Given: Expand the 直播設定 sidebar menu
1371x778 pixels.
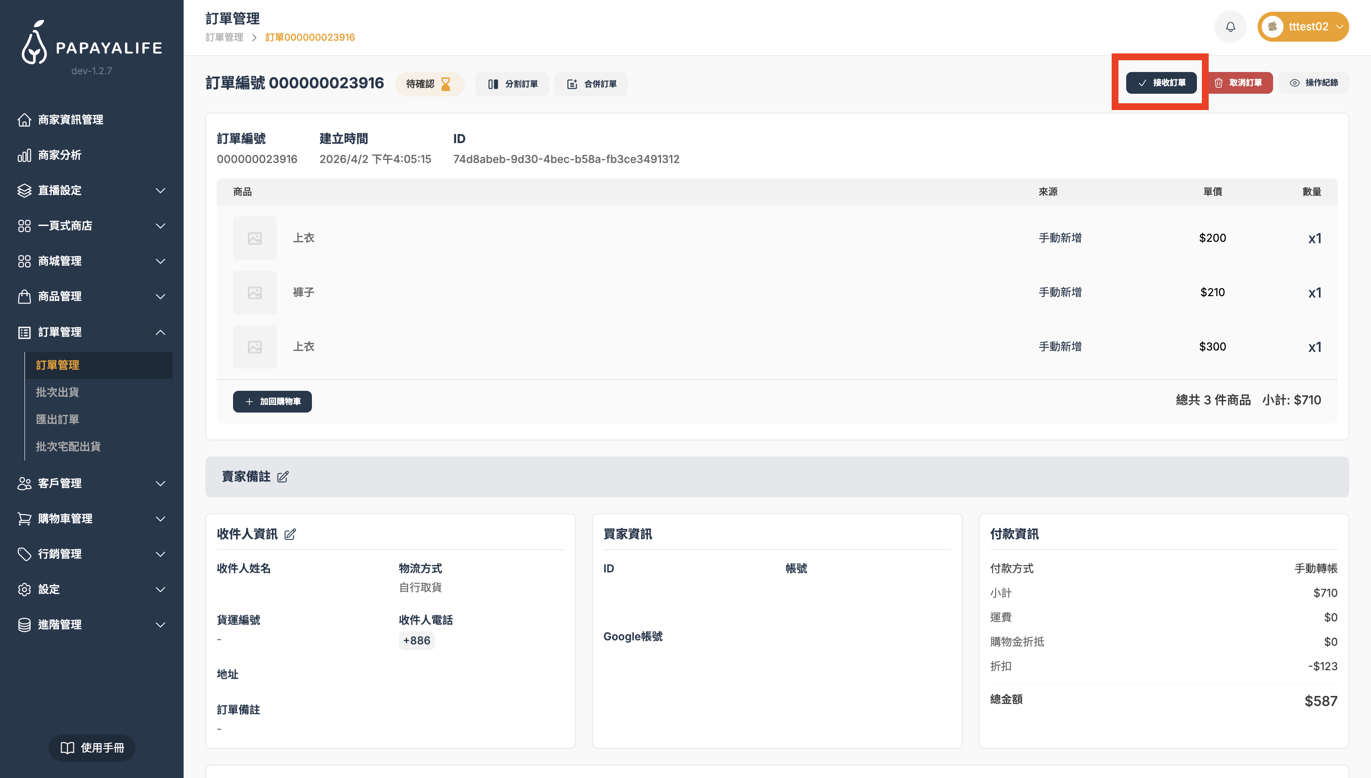Looking at the screenshot, I should point(91,190).
